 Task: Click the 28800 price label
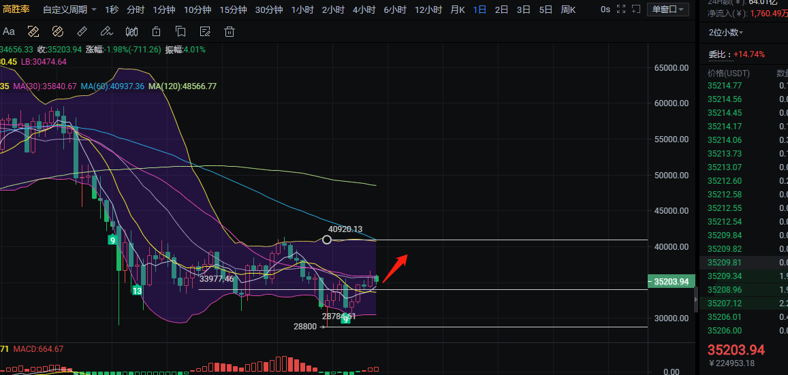(305, 326)
